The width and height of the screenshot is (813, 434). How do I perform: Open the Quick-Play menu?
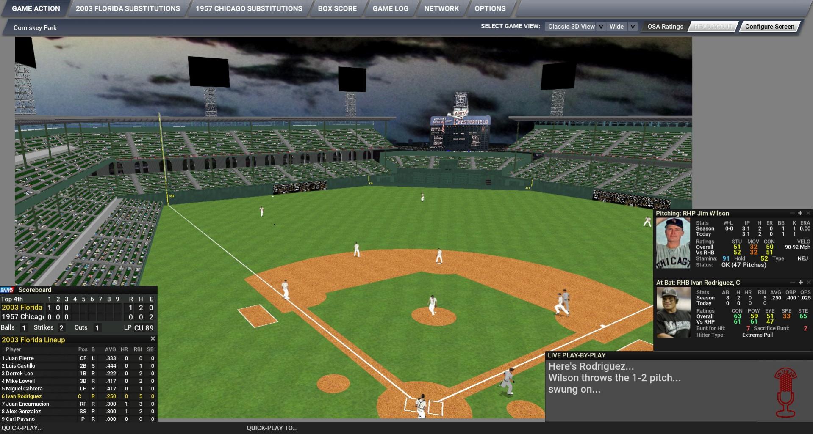(22, 428)
